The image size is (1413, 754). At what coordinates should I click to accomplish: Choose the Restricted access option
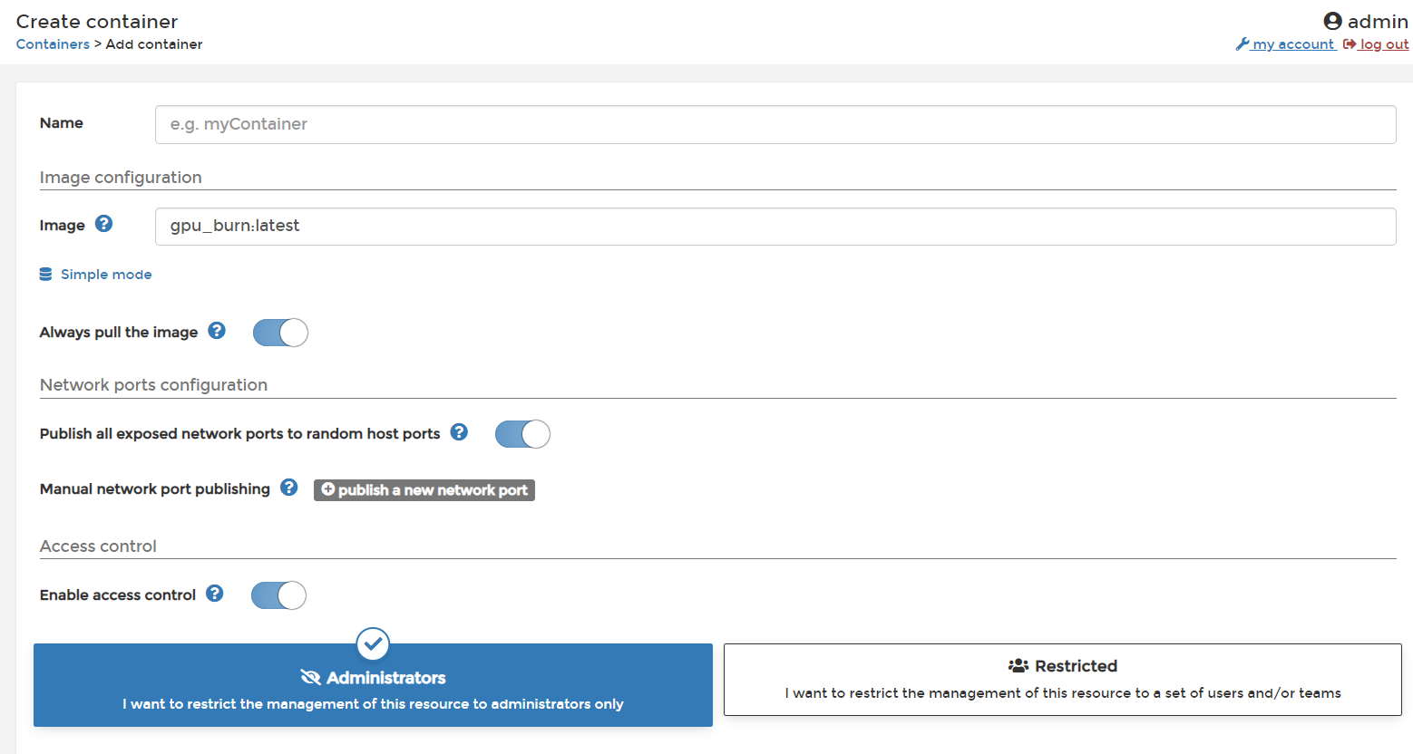point(1062,680)
